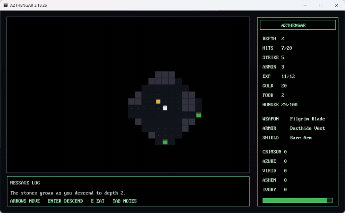Click the ENTER DESCEND hint
Viewport: 345px width, 213px height.
click(65, 201)
